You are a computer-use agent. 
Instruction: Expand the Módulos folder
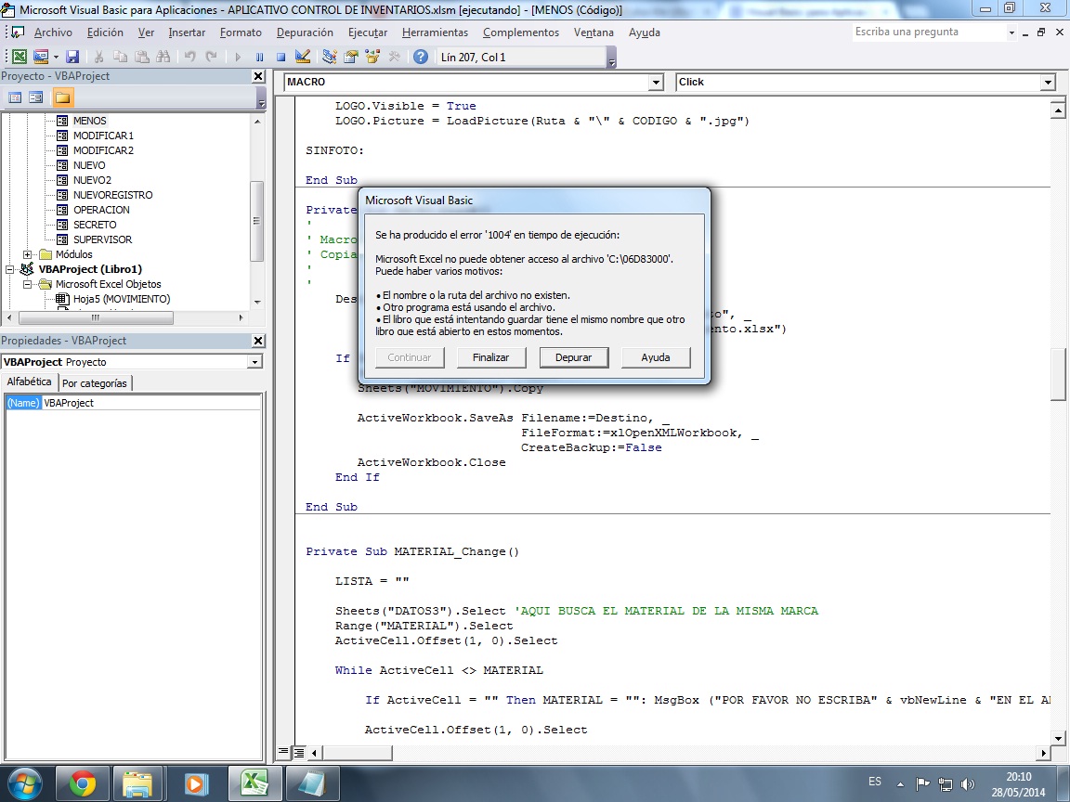[27, 254]
